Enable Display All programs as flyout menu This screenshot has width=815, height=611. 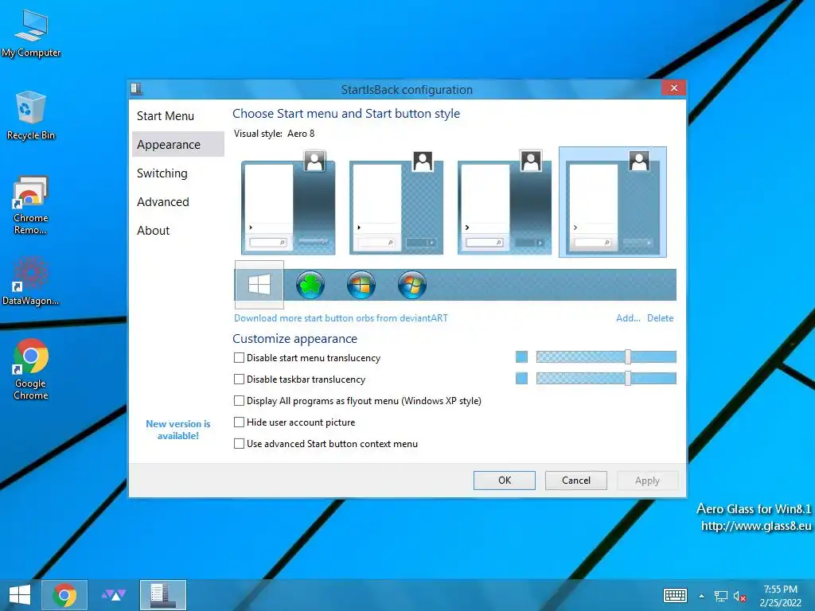[239, 401]
